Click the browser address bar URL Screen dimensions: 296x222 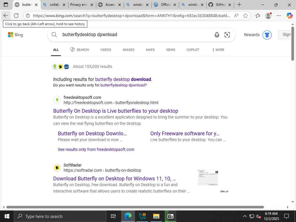tap(132, 16)
